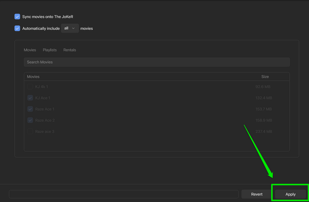309x202 pixels.
Task: Switch to the Movies tab
Action: (30, 50)
